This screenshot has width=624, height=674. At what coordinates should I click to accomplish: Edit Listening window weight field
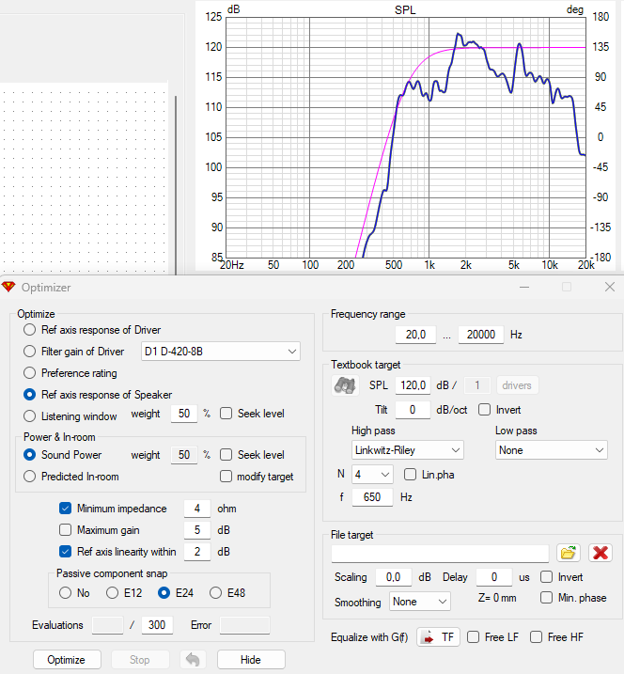[x=184, y=414]
